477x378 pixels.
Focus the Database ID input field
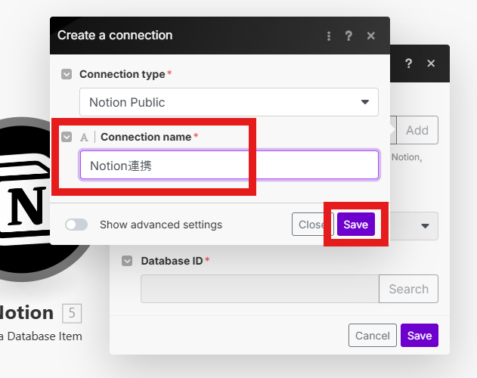click(x=260, y=289)
